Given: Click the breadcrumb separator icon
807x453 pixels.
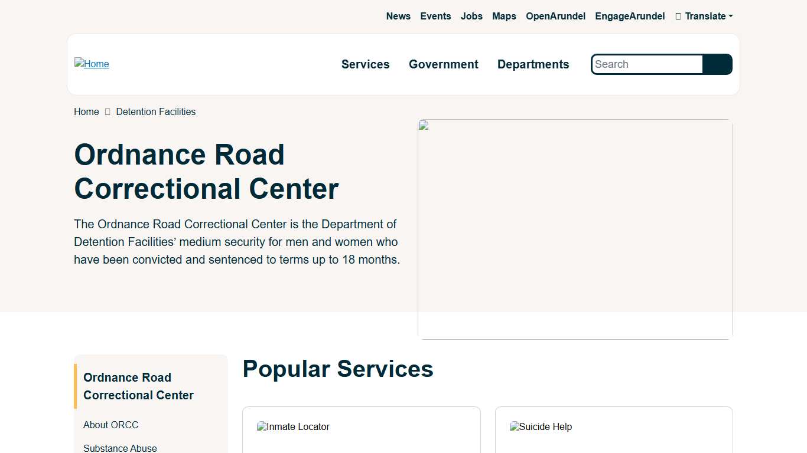Looking at the screenshot, I should [107, 111].
